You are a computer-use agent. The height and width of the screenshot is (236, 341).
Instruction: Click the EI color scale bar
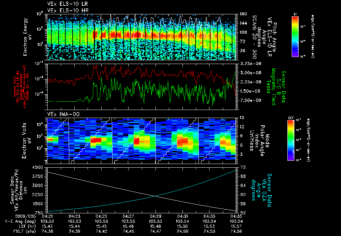pos(295,36)
